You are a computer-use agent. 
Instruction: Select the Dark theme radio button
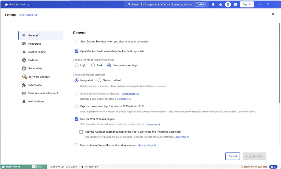93,65
